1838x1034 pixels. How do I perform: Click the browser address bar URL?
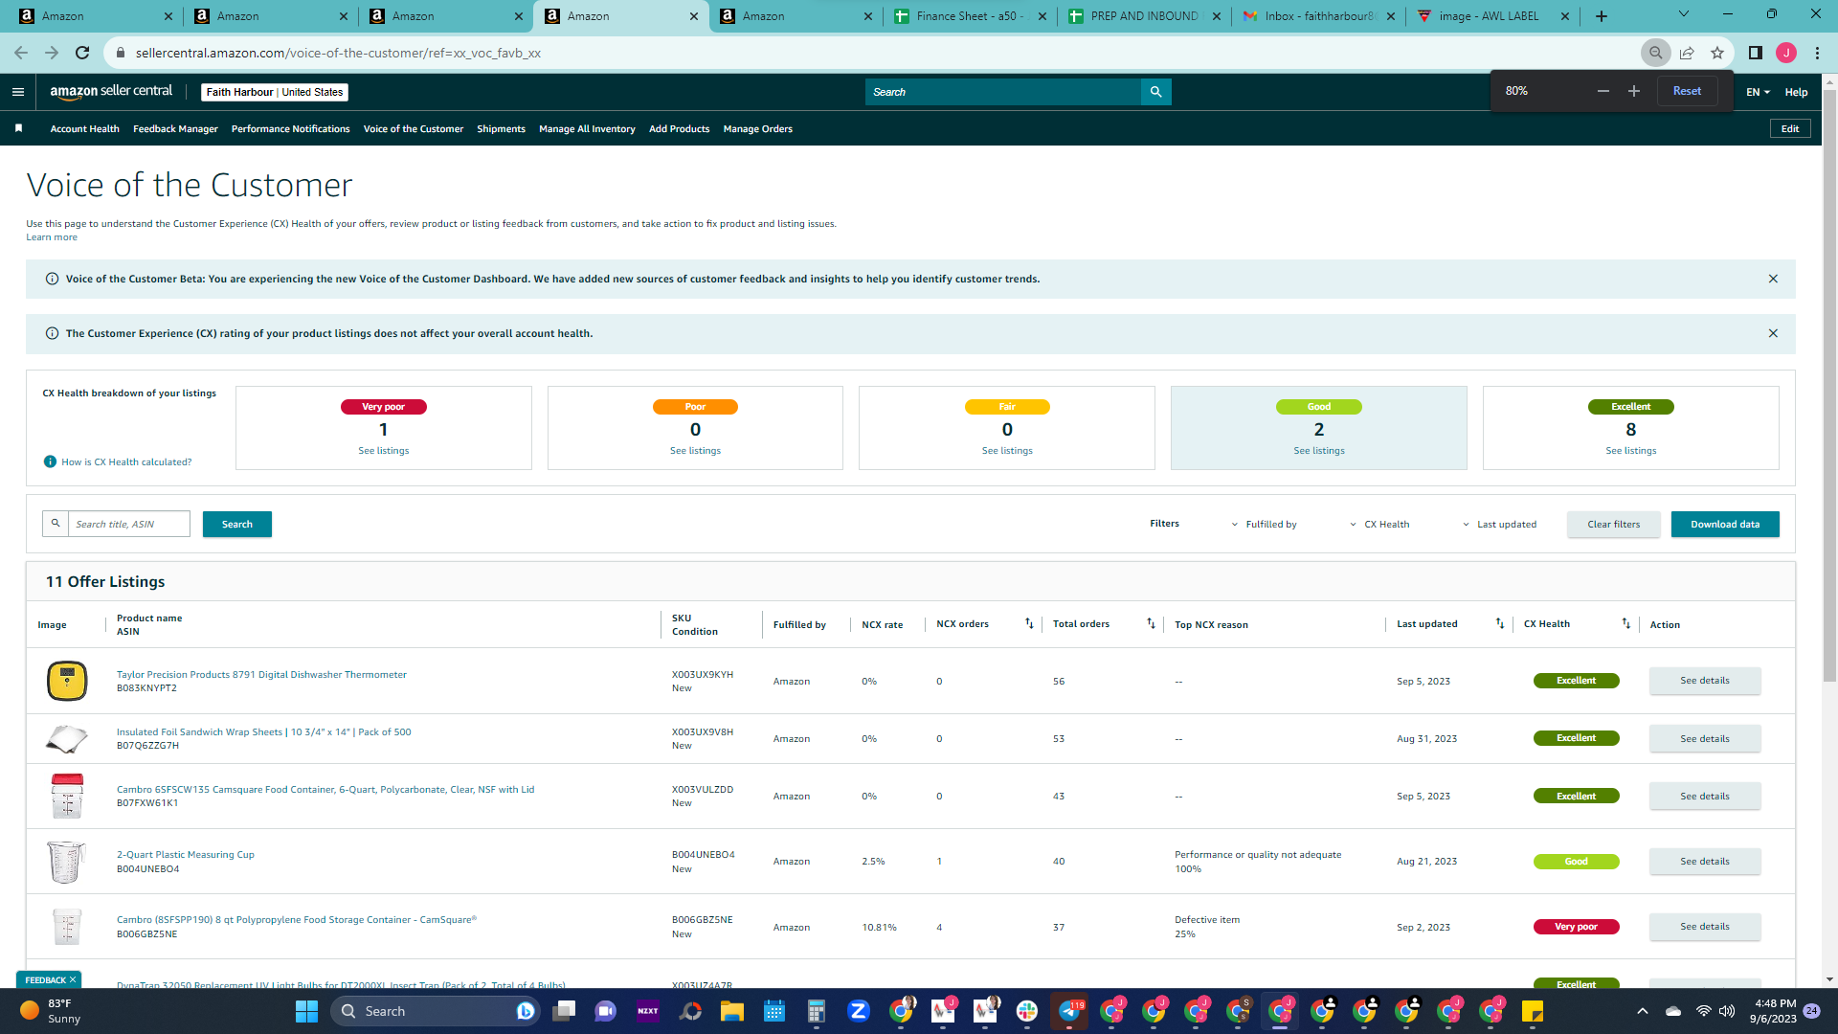pos(338,53)
